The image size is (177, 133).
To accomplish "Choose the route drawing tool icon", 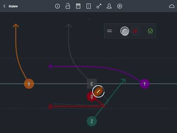I will [x=99, y=6].
